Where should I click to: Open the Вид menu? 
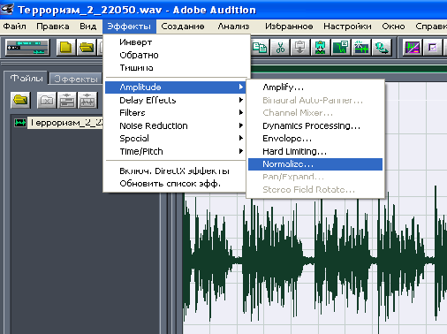(x=87, y=27)
